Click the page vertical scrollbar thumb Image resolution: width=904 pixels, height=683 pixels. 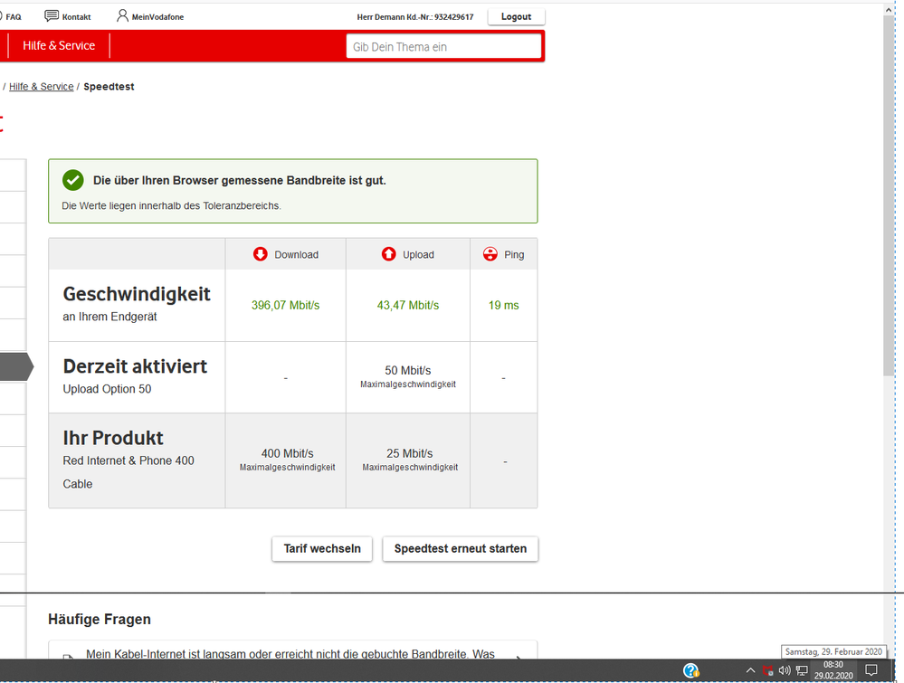point(889,196)
